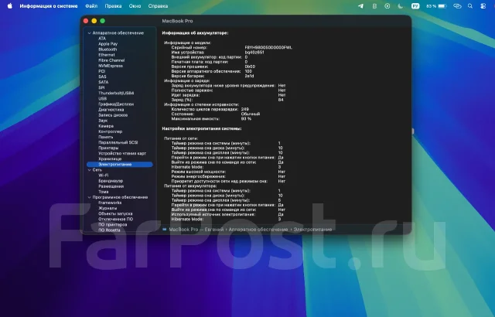The height and width of the screenshot is (317, 495).
Task: Click Аппаратное обеспечение in the path bar
Action: [x=258, y=230]
